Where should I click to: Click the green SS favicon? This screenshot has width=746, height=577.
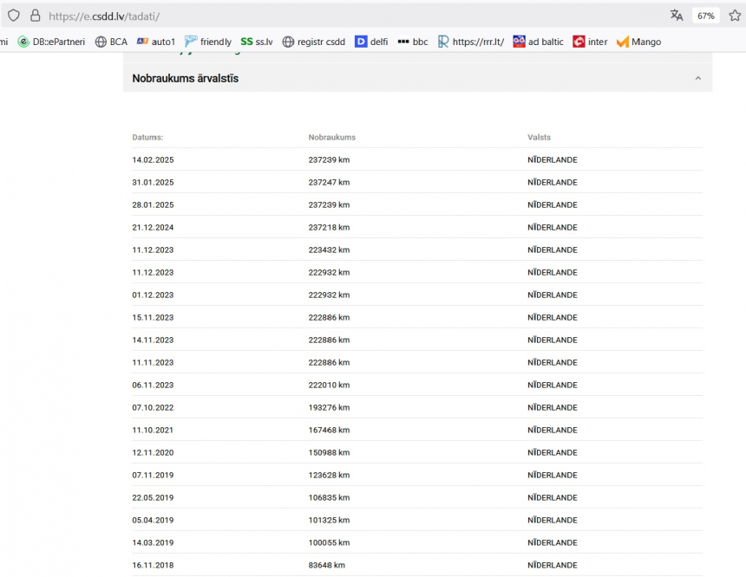pyautogui.click(x=246, y=42)
